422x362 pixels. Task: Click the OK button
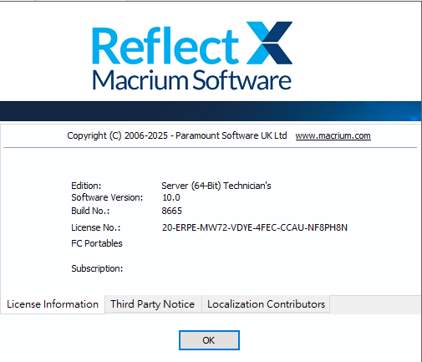[209, 340]
